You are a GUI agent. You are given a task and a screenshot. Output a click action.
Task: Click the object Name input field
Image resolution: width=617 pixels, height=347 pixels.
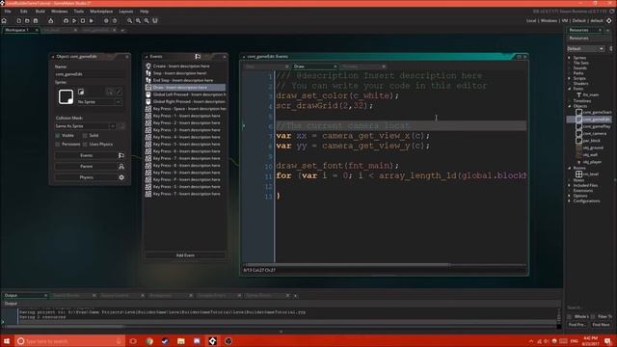[90, 74]
